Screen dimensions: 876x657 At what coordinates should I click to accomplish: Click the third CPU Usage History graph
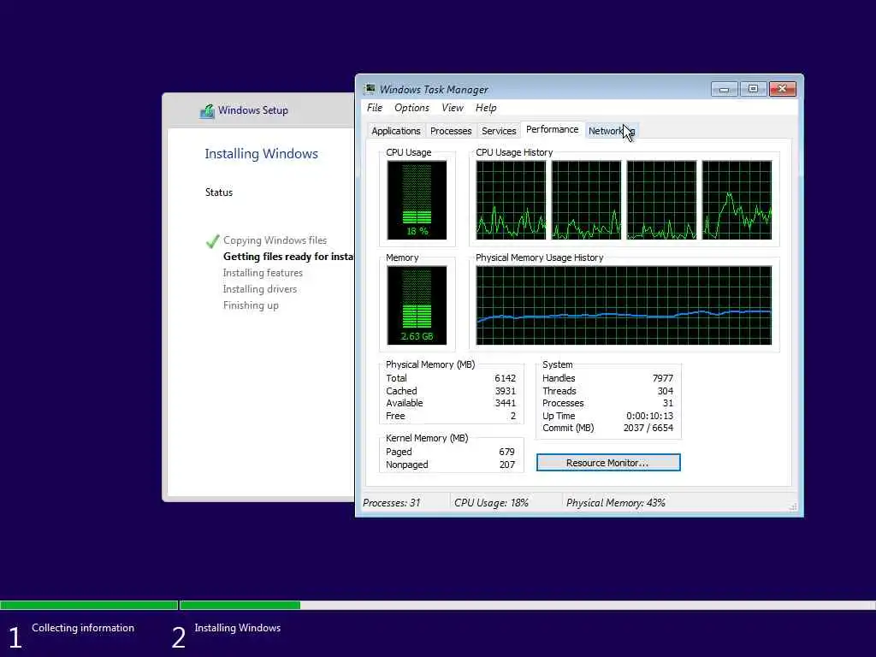[x=661, y=200]
